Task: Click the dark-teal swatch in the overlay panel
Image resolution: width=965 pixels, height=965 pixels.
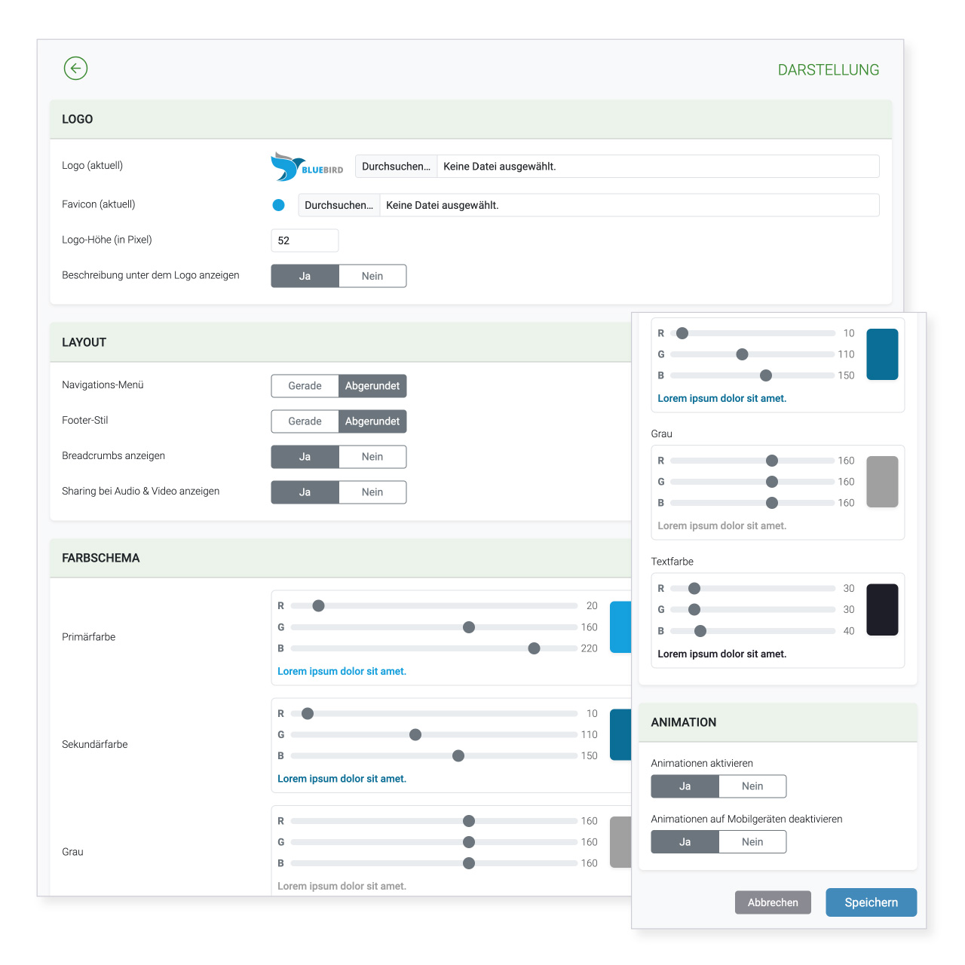Action: click(x=882, y=354)
